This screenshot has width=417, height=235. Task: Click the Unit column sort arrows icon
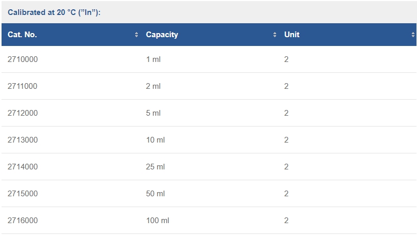click(x=413, y=35)
